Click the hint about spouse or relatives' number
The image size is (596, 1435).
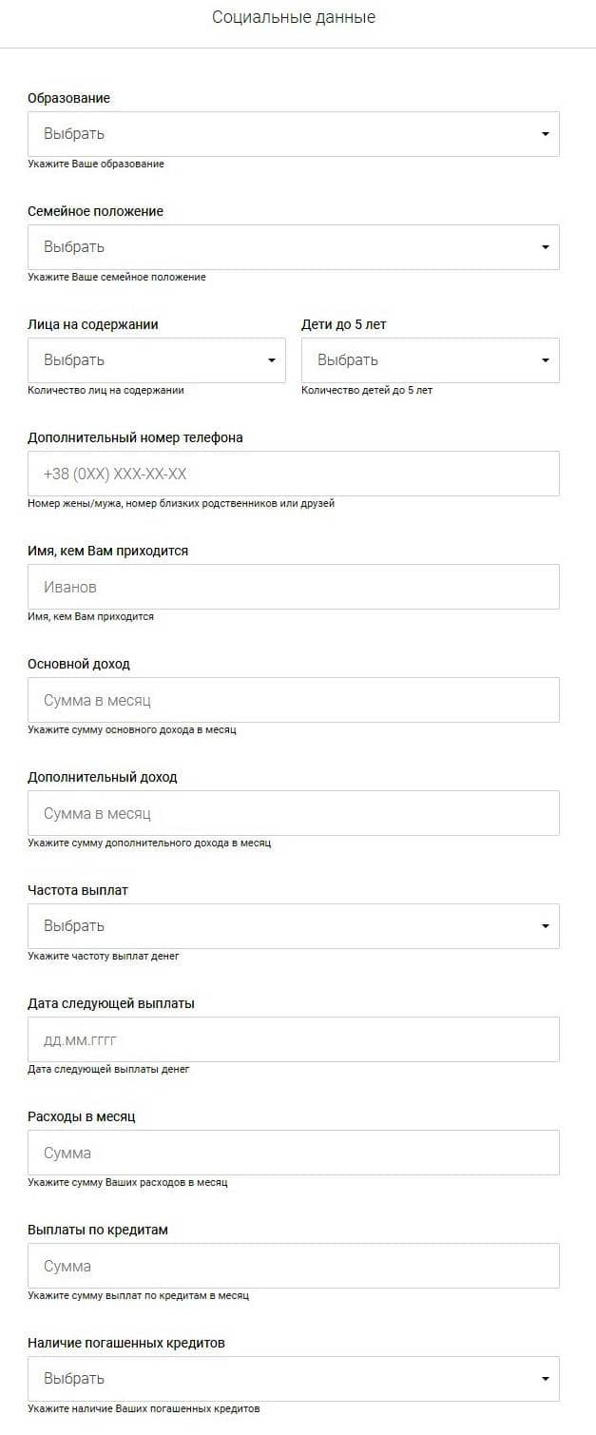tap(181, 503)
